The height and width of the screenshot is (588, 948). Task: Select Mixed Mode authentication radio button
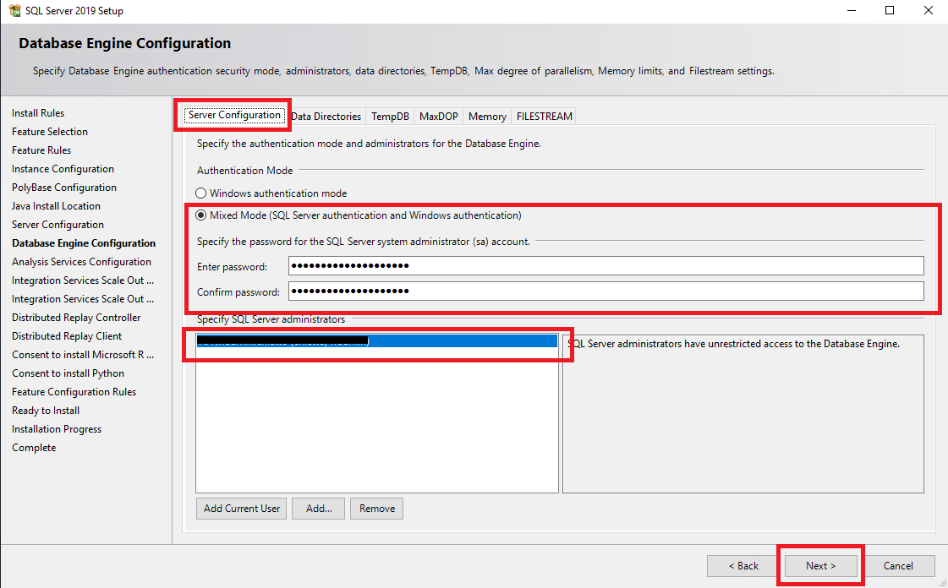[x=200, y=215]
